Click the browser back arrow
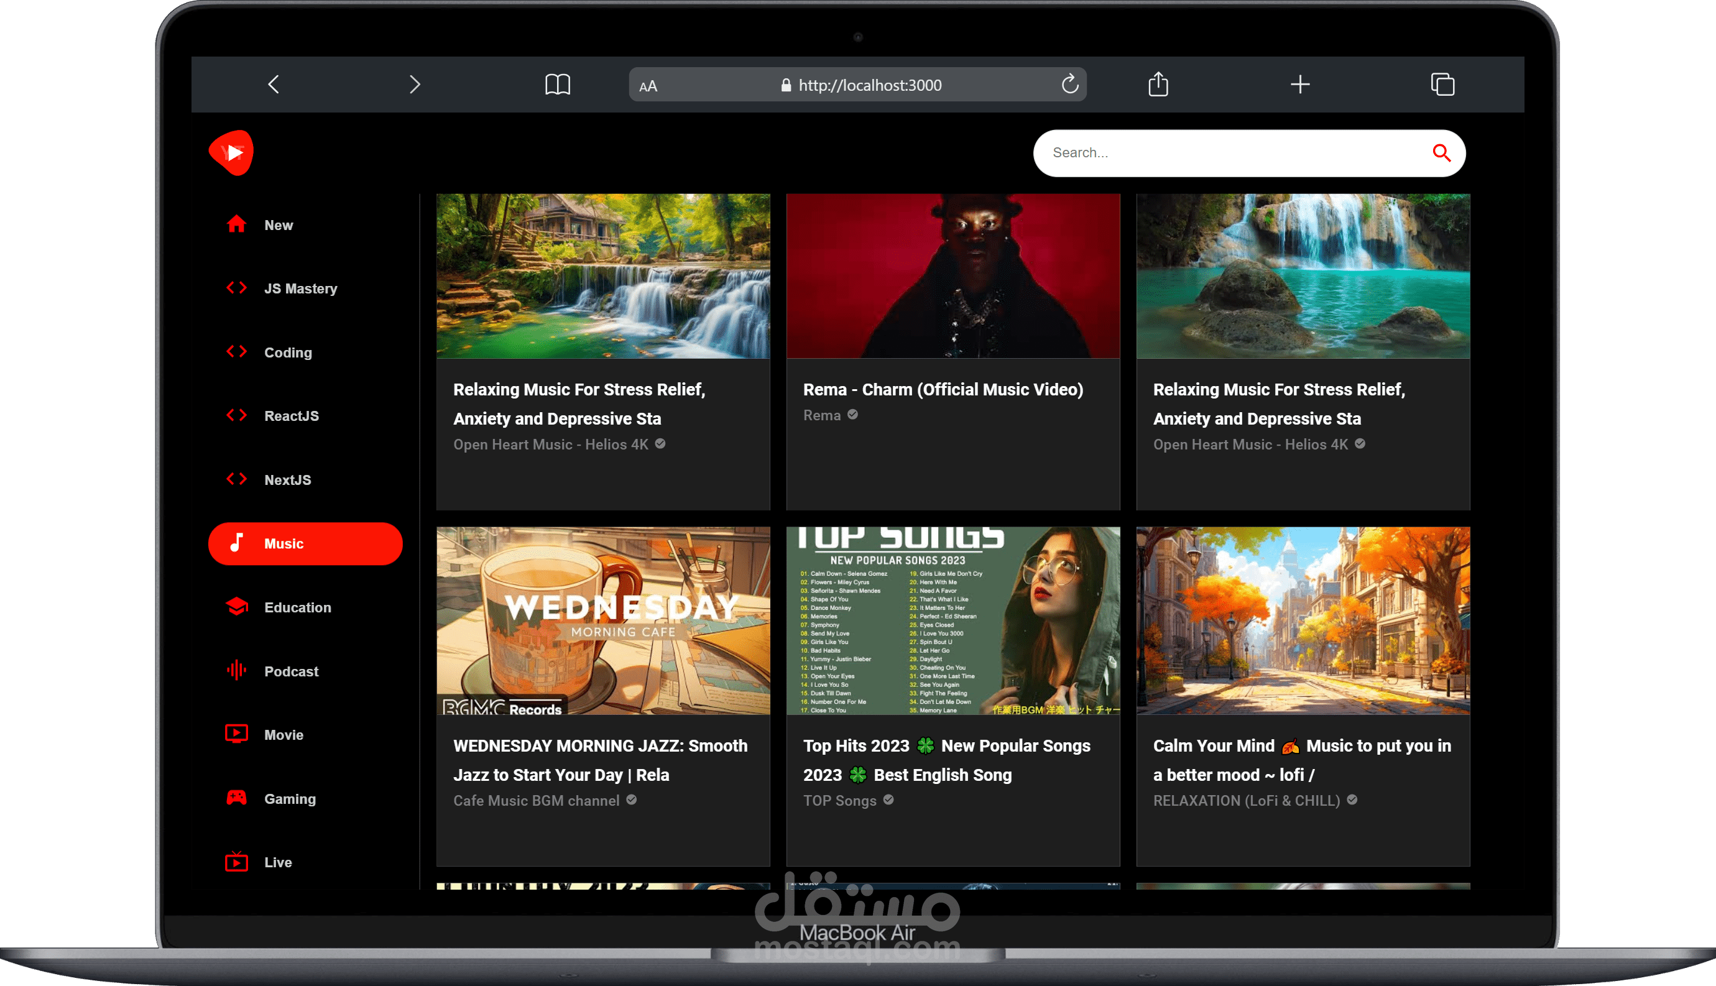The height and width of the screenshot is (986, 1716). (x=274, y=85)
